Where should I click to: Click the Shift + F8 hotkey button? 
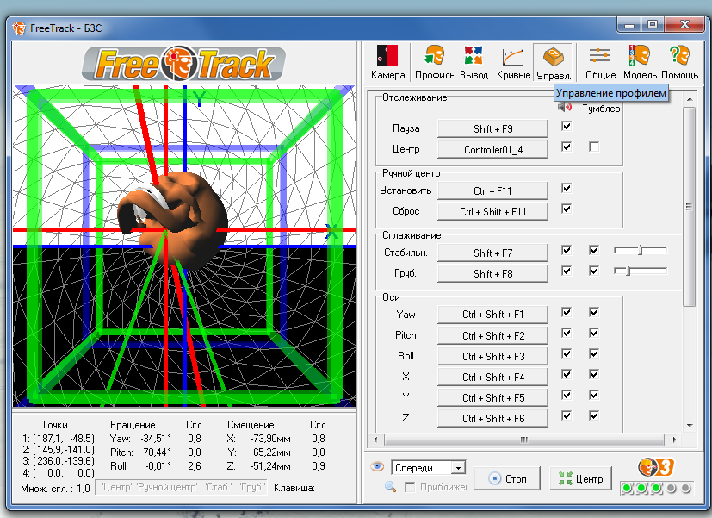[492, 273]
